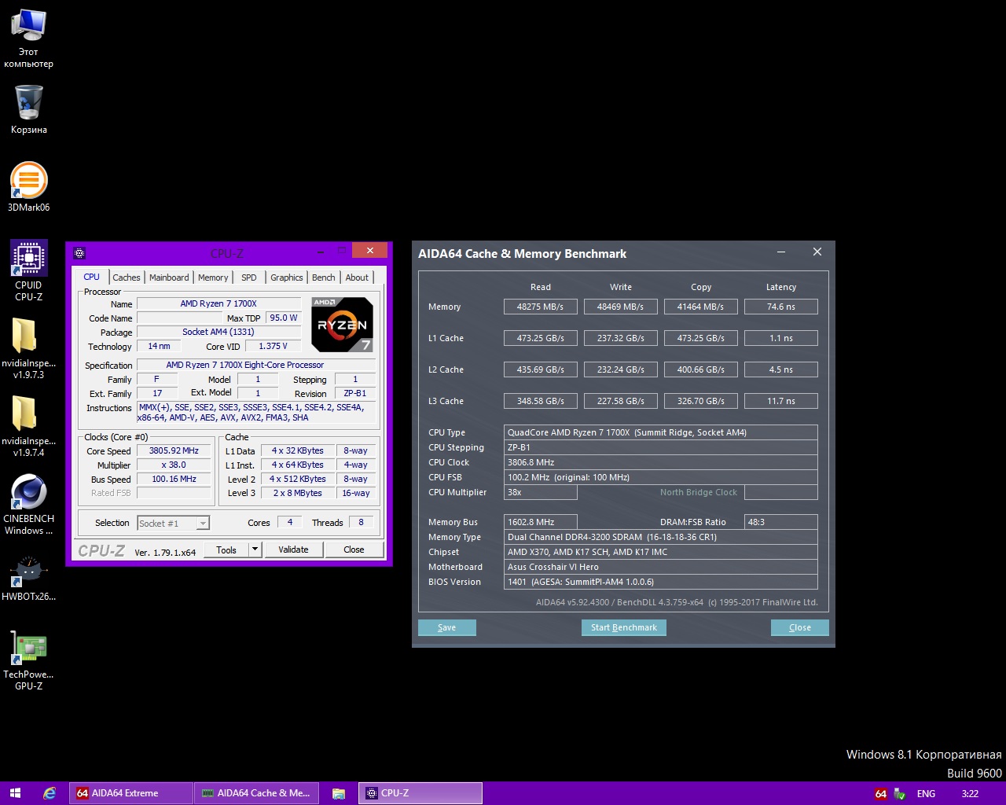This screenshot has height=805, width=1006.
Task: Expand the Tools dropdown arrow
Action: click(x=255, y=550)
